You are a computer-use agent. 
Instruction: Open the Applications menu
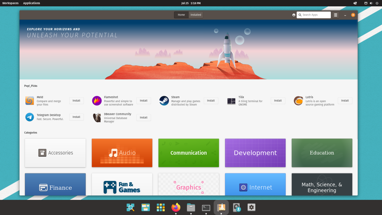pyautogui.click(x=31, y=3)
